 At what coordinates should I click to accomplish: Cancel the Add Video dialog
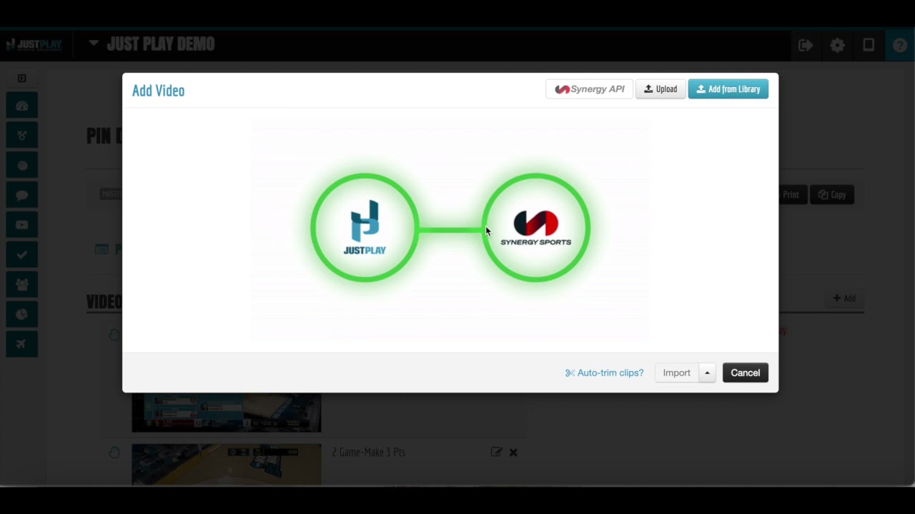coord(745,373)
